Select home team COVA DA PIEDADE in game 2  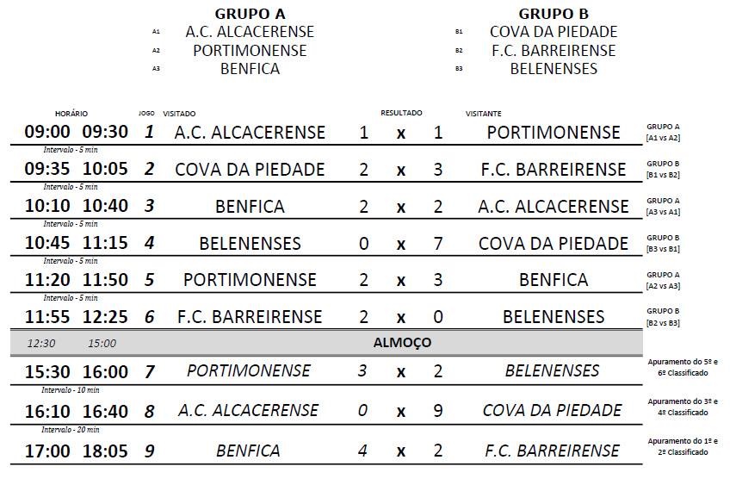tap(250, 170)
